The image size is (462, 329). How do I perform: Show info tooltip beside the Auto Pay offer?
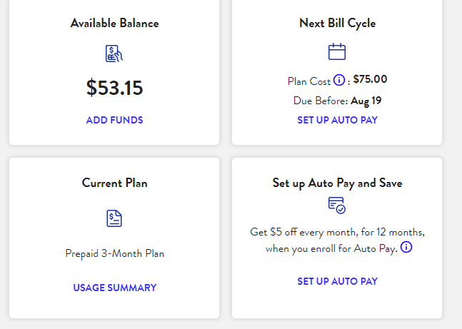pyautogui.click(x=406, y=248)
